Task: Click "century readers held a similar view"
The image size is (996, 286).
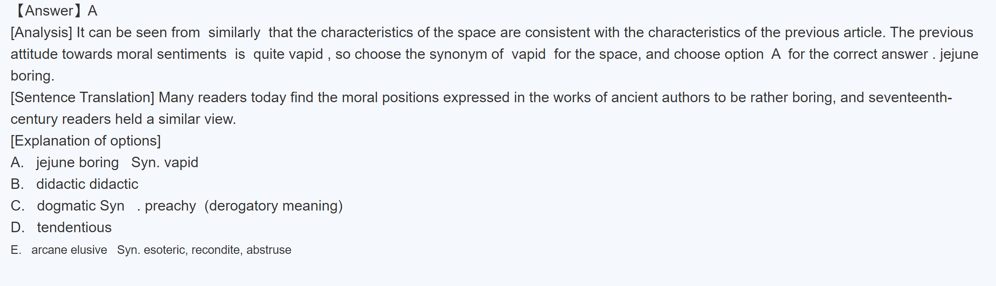Action: click(123, 119)
